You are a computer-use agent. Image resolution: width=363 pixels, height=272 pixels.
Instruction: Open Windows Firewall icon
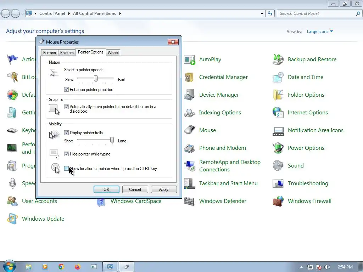(278, 201)
